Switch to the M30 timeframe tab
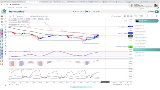 [x=141, y=16]
